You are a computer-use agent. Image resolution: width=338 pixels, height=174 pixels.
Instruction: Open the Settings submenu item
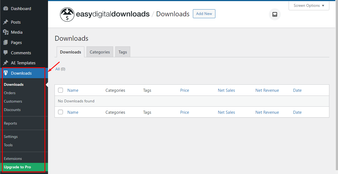point(11,137)
